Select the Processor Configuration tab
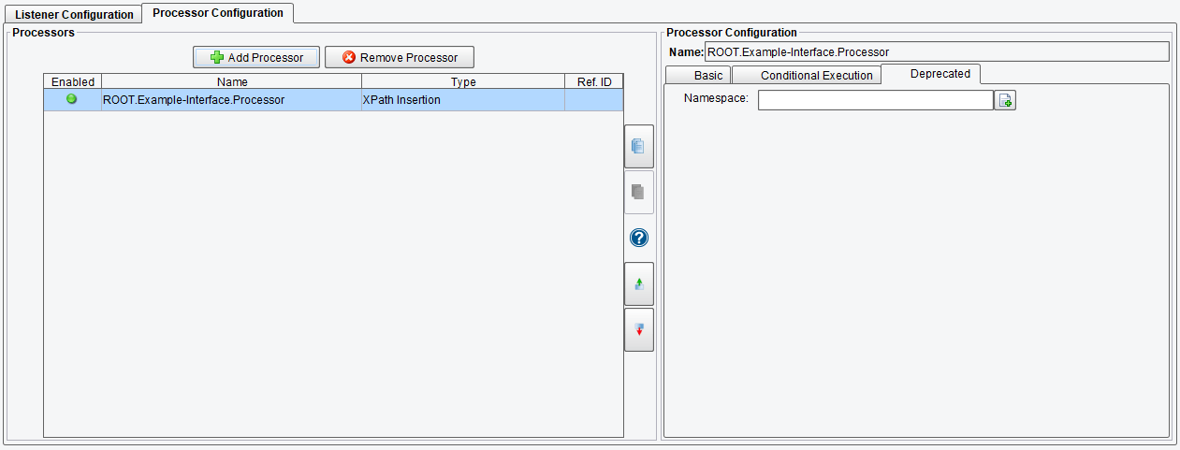 coord(218,13)
